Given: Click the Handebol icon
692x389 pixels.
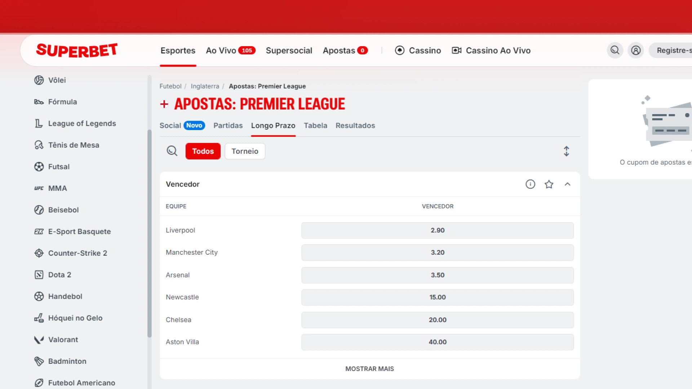Looking at the screenshot, I should [x=39, y=296].
